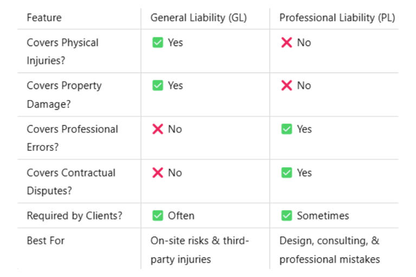Image resolution: width=416 pixels, height=277 pixels.
Task: Click the red X for PL Physical Injuries
Action: point(287,42)
